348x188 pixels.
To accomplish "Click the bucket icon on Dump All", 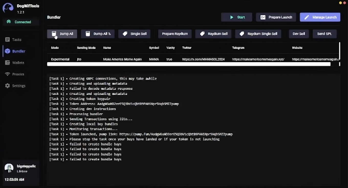I will coord(54,34).
